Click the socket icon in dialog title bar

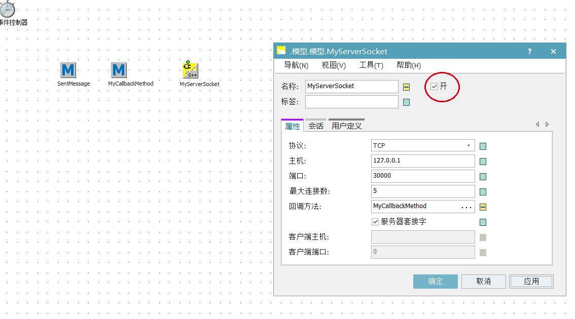(x=281, y=51)
